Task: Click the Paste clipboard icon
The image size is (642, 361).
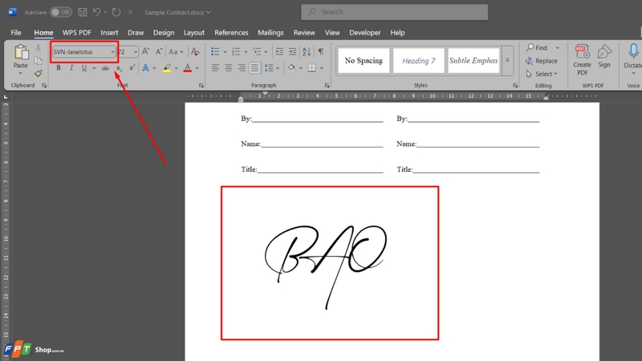Action: [21, 52]
